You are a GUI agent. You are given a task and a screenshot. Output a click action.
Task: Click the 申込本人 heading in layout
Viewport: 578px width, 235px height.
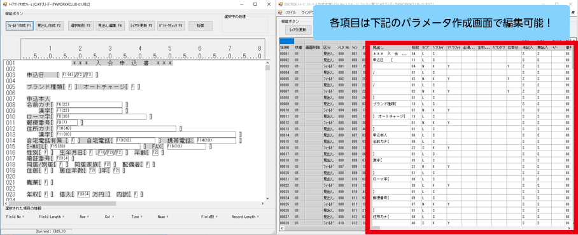[x=38, y=99]
